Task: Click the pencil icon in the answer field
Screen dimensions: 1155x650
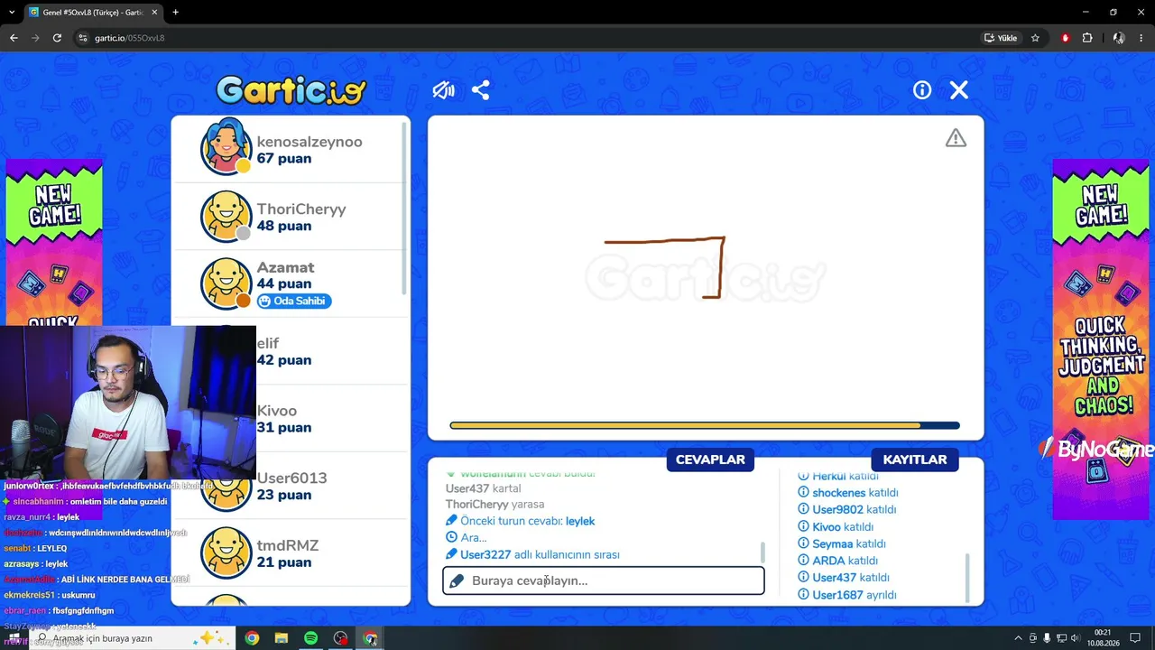Action: click(457, 580)
